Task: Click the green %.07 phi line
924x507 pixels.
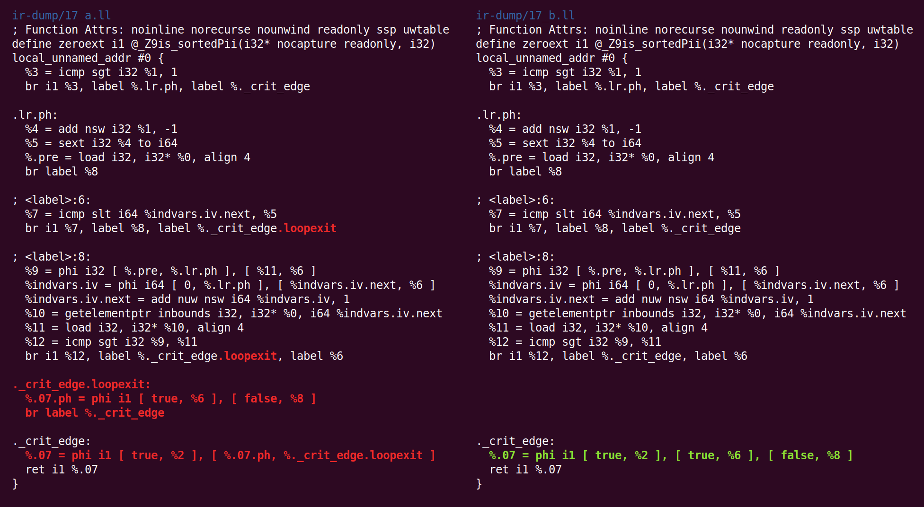Action: (x=670, y=455)
